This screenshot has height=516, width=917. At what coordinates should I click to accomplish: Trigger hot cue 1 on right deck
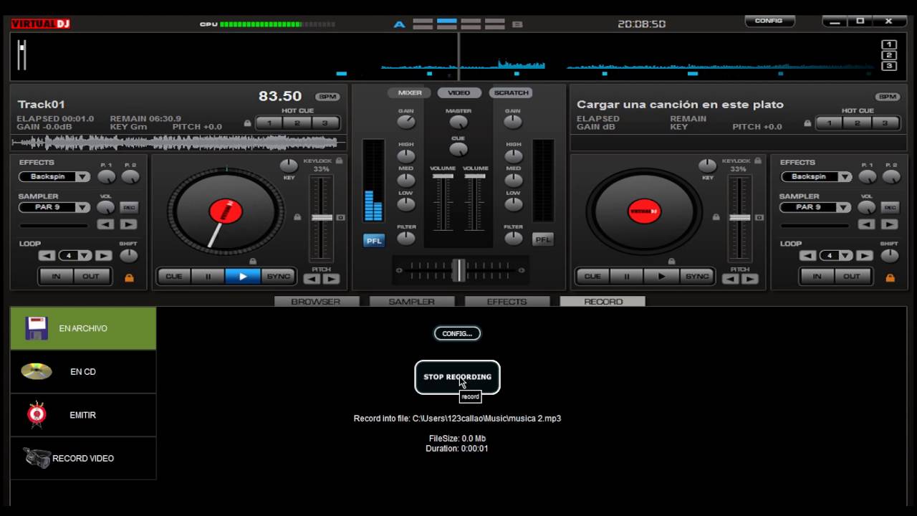pyautogui.click(x=830, y=123)
